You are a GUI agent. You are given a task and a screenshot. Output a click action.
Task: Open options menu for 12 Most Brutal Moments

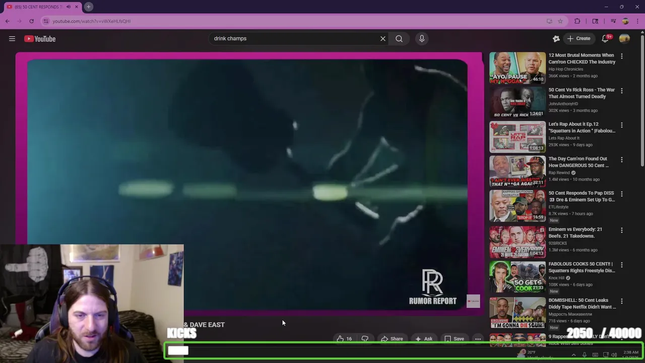click(x=621, y=56)
